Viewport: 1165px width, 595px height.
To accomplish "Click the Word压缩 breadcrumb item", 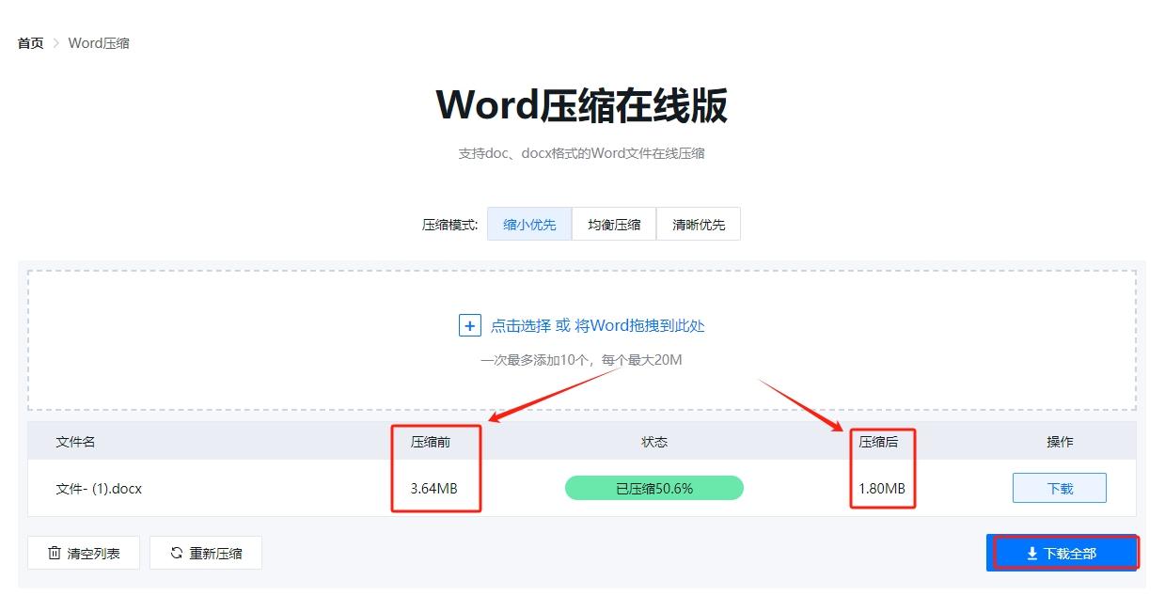I will point(99,42).
